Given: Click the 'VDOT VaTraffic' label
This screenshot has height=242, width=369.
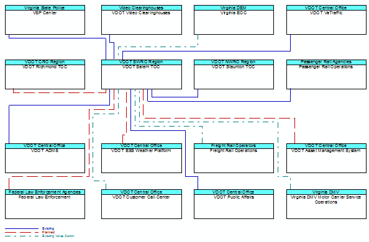Looking at the screenshot, I should coord(326,13).
